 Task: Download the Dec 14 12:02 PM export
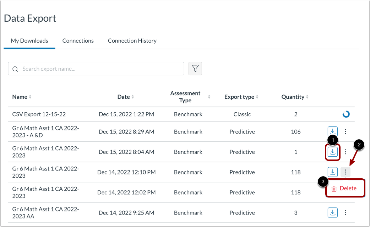click(x=332, y=192)
